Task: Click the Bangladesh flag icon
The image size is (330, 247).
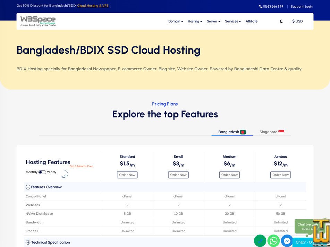Action: tap(243, 132)
